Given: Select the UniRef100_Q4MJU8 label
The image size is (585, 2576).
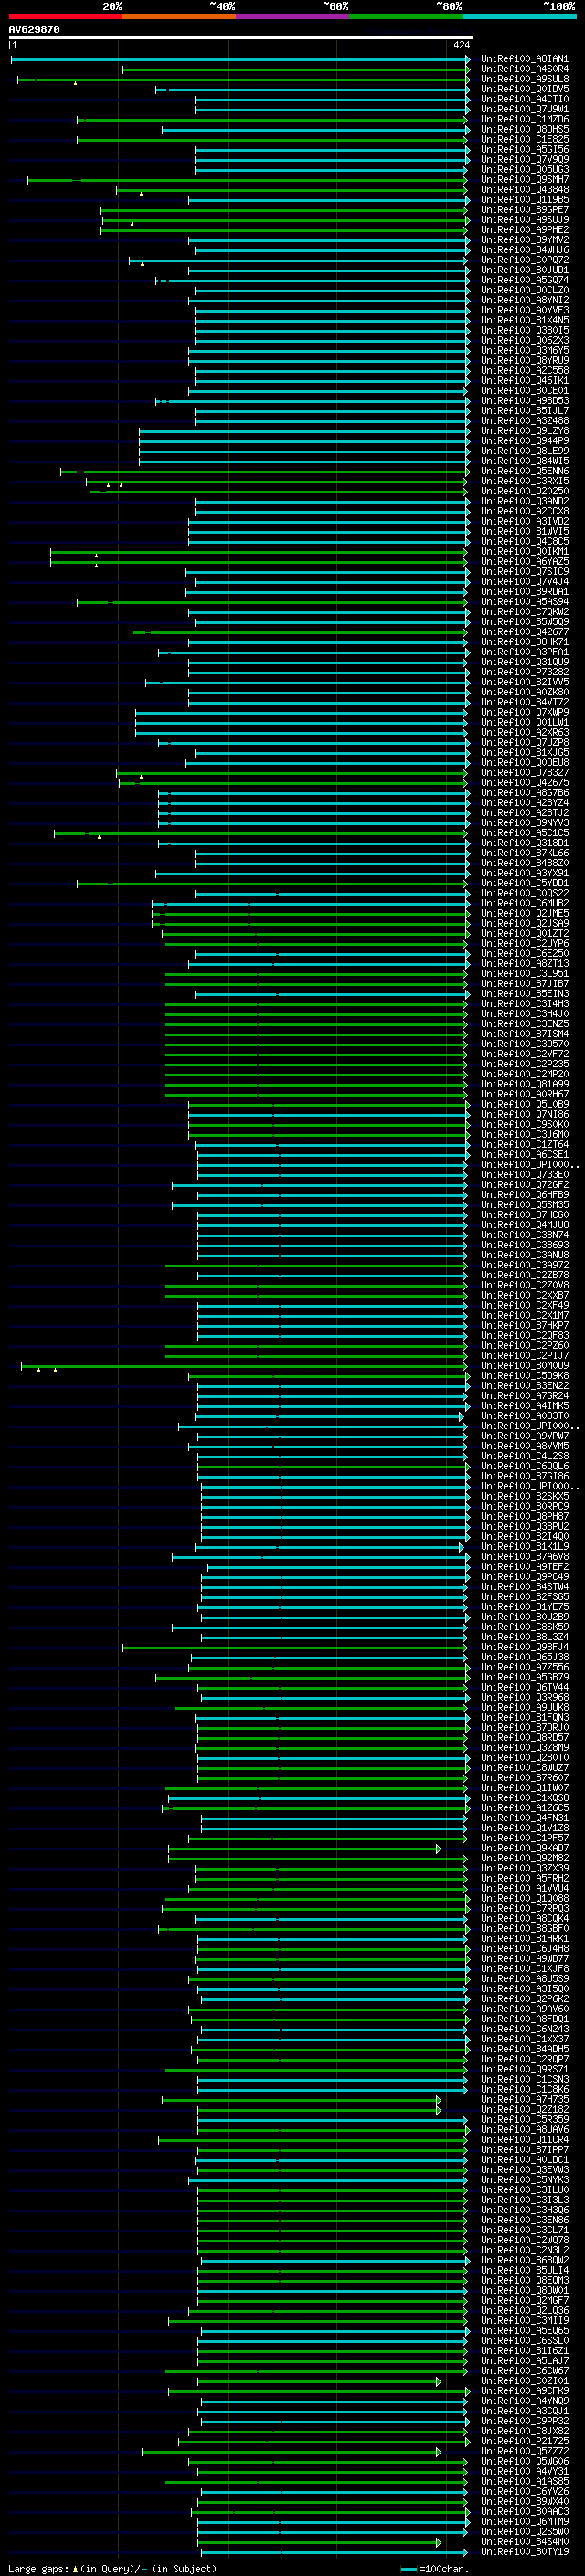Looking at the screenshot, I should pyautogui.click(x=525, y=1224).
